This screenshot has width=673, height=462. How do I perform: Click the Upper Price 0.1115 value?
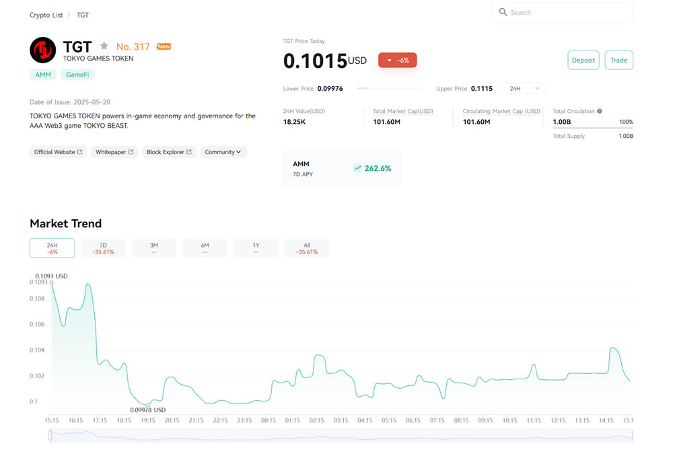click(x=482, y=88)
